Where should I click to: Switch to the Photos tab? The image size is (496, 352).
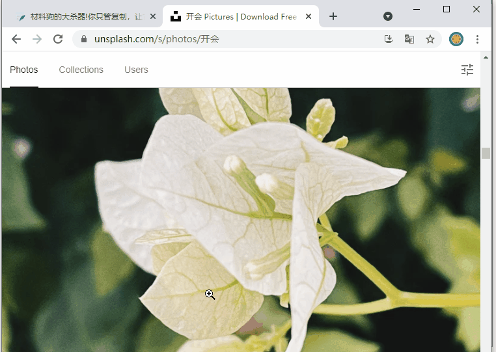(23, 70)
